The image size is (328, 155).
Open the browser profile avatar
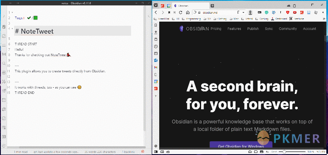[x=250, y=12]
